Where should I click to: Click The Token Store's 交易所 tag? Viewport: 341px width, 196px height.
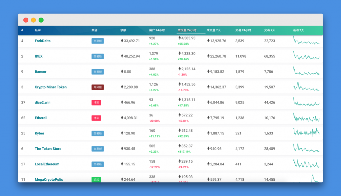[x=98, y=149]
